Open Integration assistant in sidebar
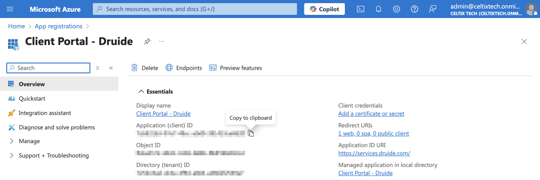The width and height of the screenshot is (540, 180). point(45,113)
